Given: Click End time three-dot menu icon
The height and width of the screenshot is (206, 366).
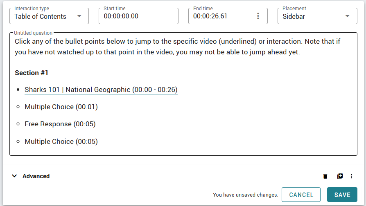Looking at the screenshot, I should pos(258,16).
